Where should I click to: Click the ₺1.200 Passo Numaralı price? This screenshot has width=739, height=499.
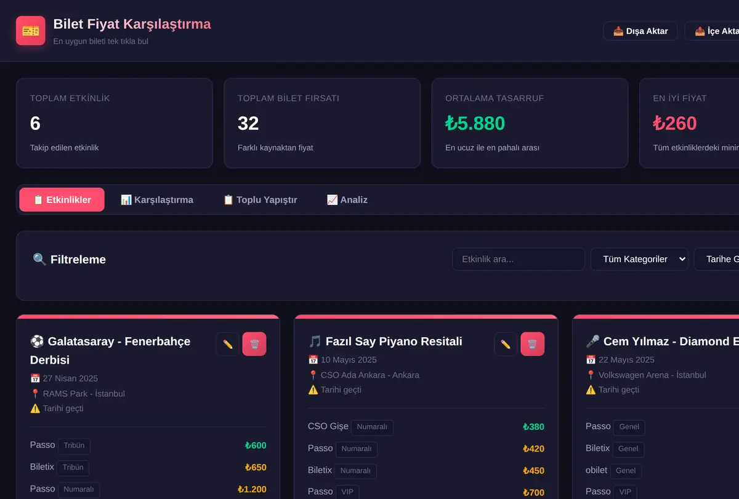tap(252, 489)
